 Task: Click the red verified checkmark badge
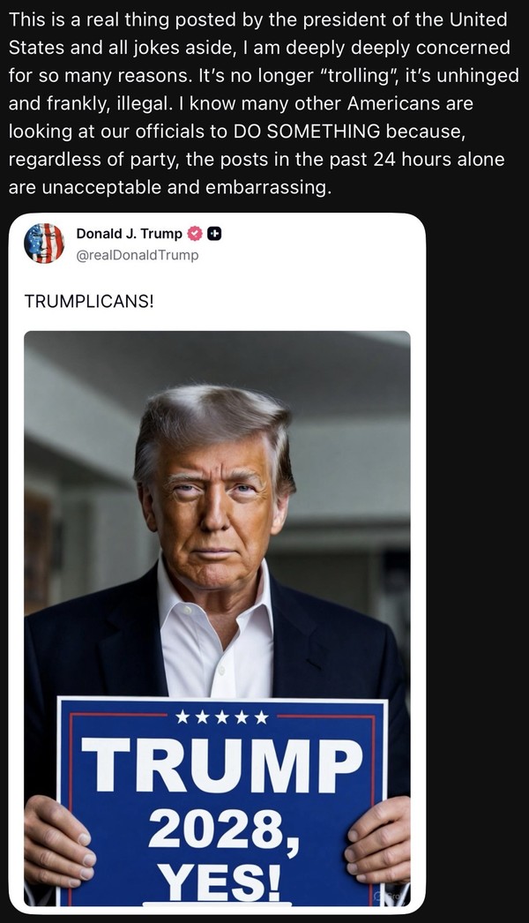click(x=195, y=234)
